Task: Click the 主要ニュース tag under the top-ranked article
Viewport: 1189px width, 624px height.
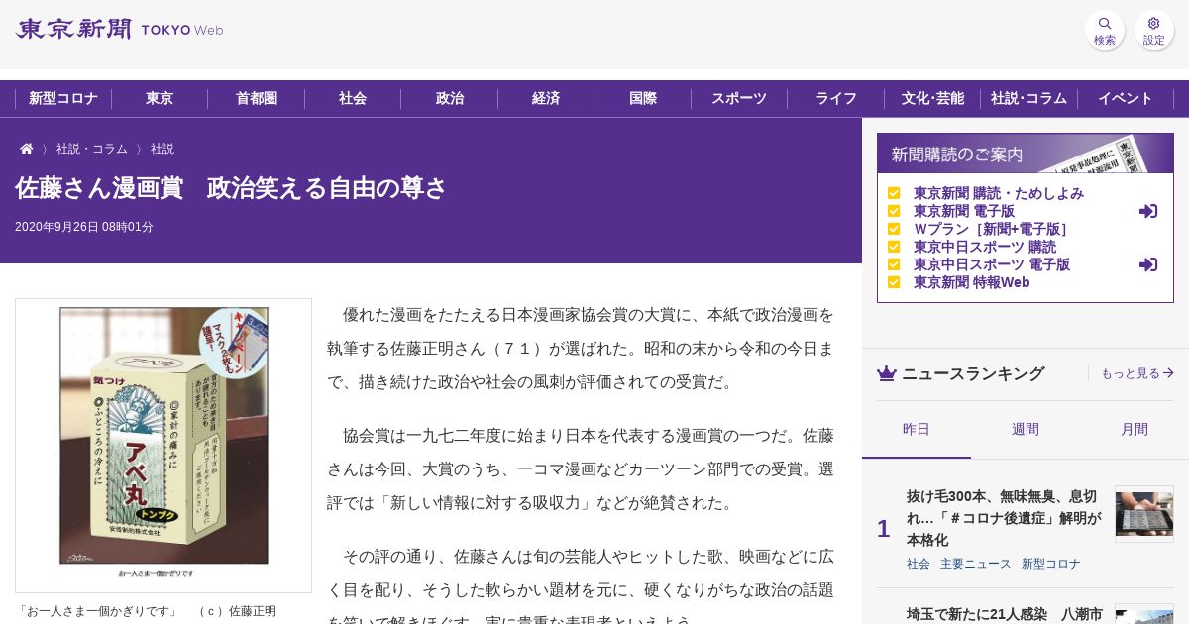Action: pyautogui.click(x=976, y=564)
